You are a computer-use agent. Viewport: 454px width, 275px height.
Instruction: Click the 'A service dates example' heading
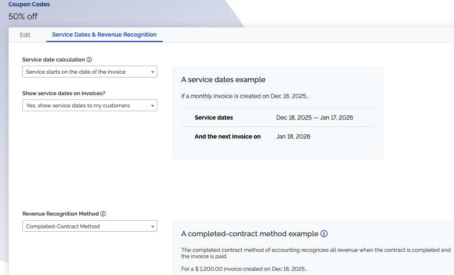click(x=223, y=80)
